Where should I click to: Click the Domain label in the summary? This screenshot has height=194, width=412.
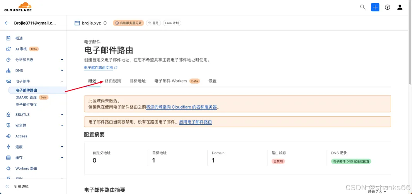click(218, 153)
